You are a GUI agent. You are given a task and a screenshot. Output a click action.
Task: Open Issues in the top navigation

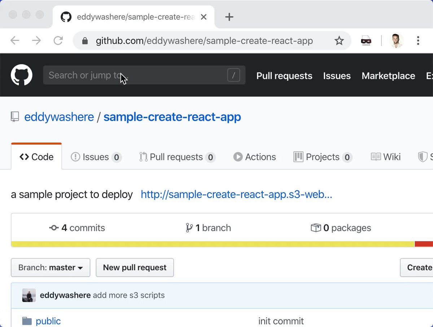click(337, 76)
